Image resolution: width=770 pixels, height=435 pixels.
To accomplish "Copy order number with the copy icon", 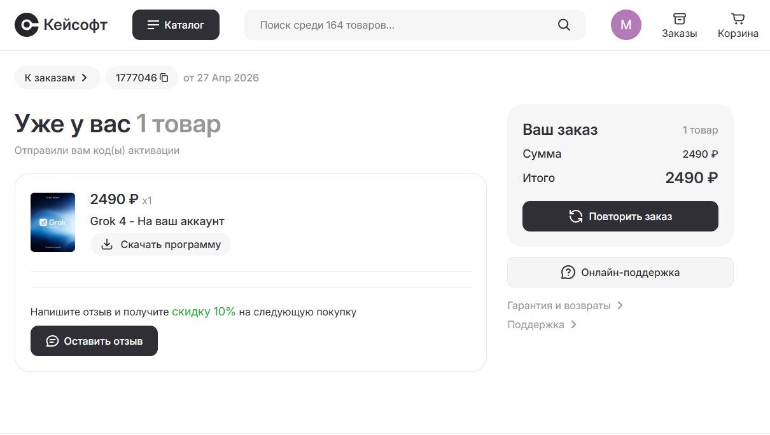I will (x=164, y=78).
